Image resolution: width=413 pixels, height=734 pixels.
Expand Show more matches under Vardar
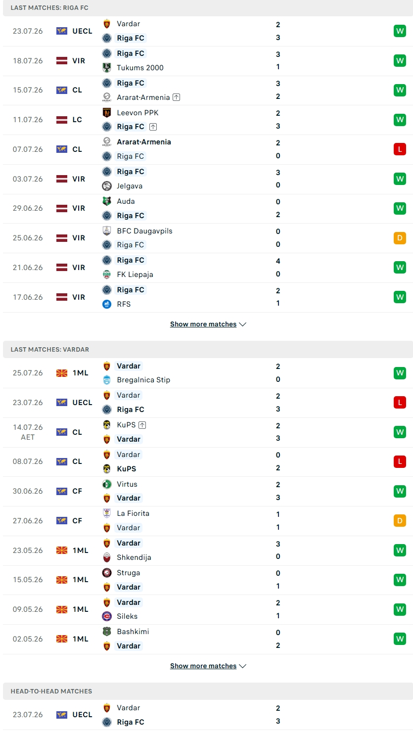pyautogui.click(x=208, y=666)
